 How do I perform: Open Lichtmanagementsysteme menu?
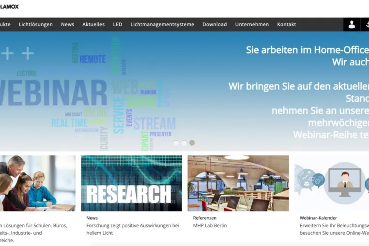click(162, 25)
